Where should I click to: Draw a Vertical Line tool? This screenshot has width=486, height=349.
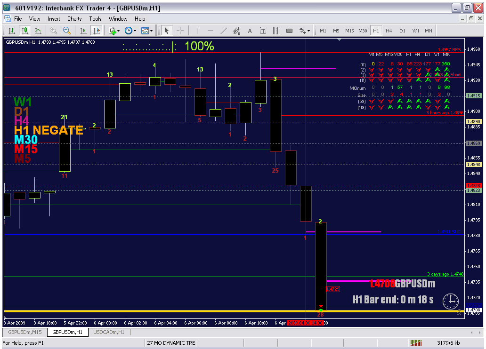coord(197,31)
